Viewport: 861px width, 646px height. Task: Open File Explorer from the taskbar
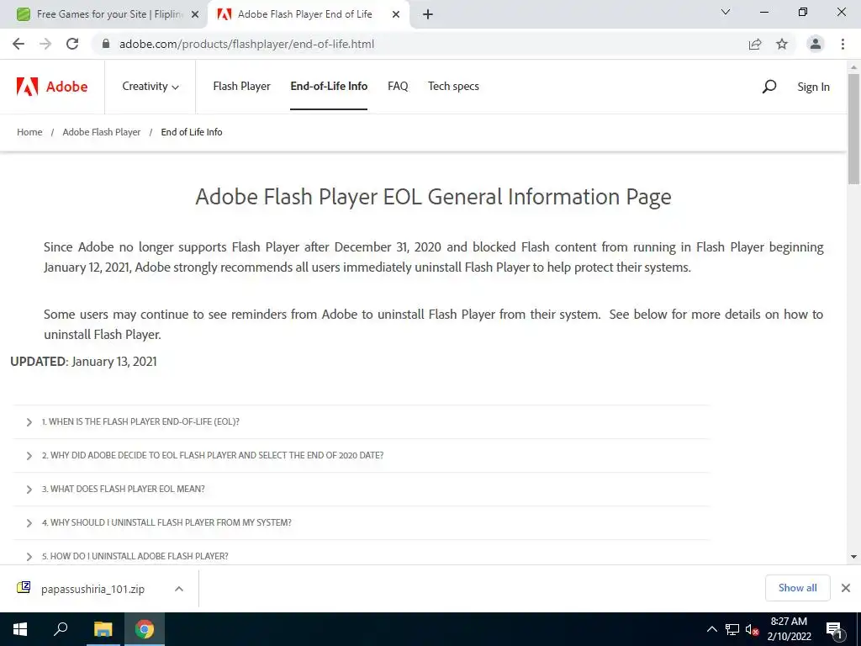[103, 629]
